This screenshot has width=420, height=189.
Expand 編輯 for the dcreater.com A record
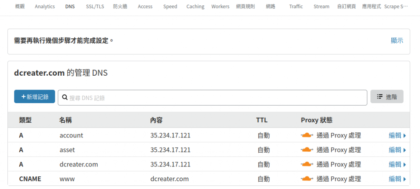(397, 164)
